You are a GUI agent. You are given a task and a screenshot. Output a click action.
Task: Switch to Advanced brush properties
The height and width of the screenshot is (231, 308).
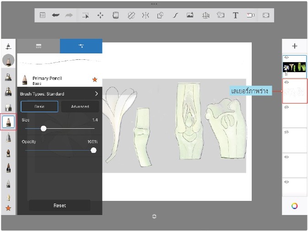point(80,106)
